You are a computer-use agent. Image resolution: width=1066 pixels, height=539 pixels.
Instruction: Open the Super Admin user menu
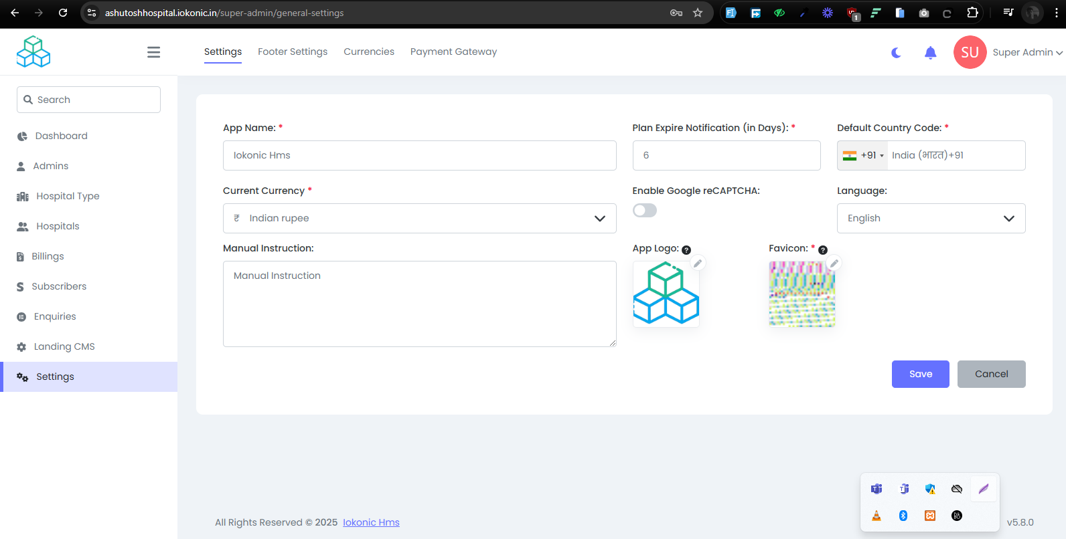pyautogui.click(x=1026, y=53)
